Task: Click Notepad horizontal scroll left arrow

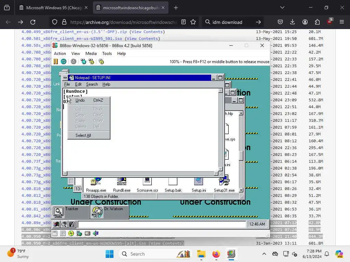Action: coord(65,173)
